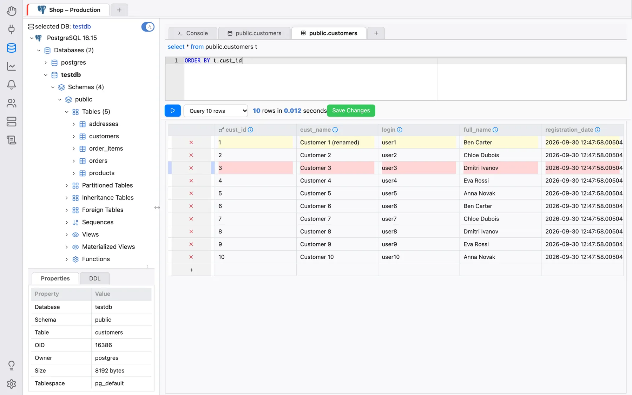Switch to the Console tab

(x=193, y=33)
